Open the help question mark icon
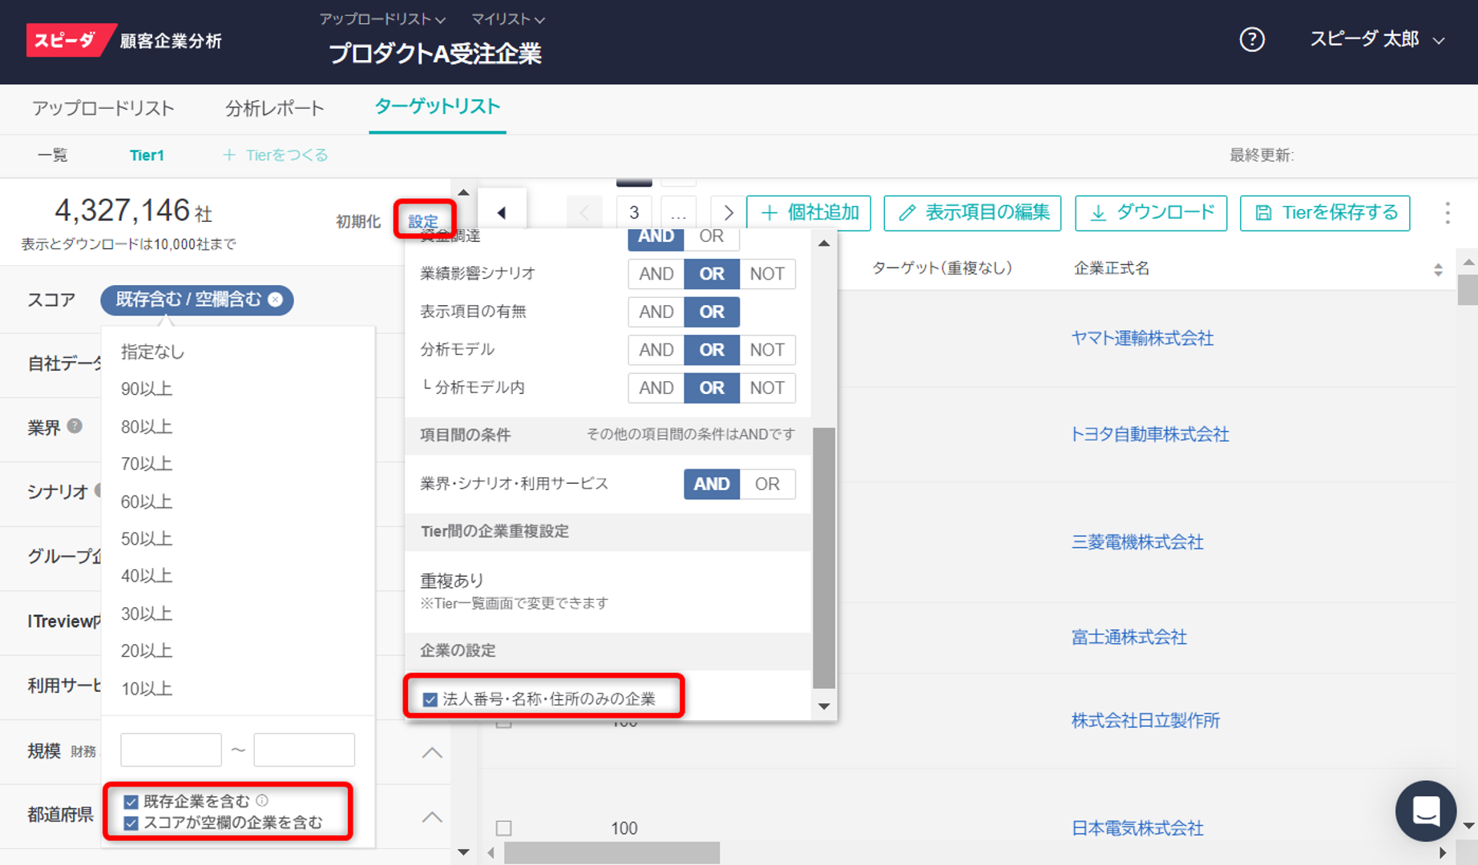Viewport: 1478px width, 865px height. click(1251, 39)
